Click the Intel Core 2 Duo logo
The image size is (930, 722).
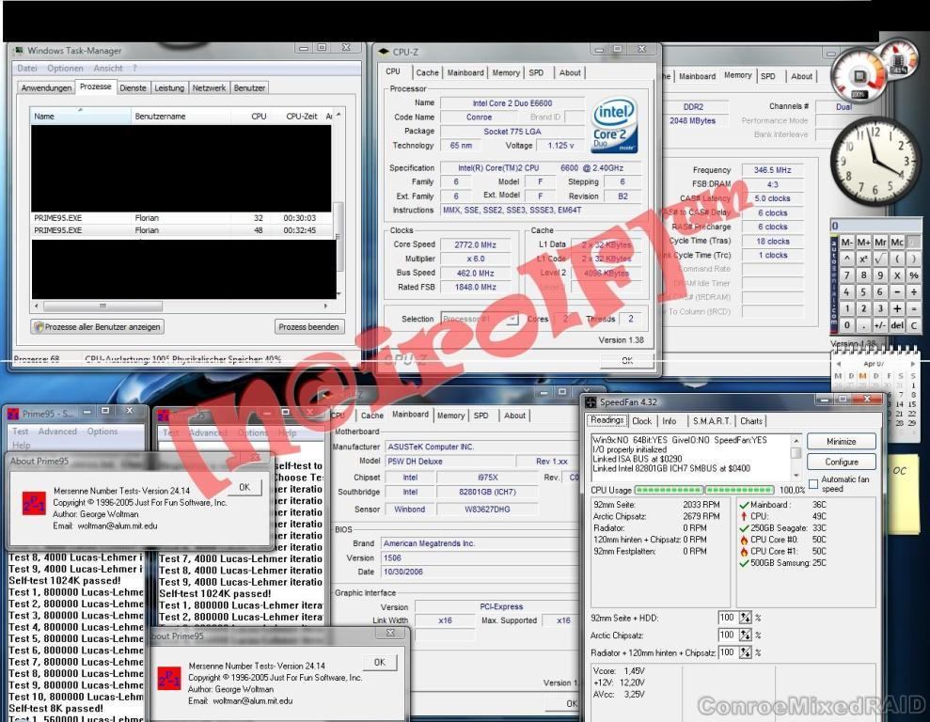614,125
